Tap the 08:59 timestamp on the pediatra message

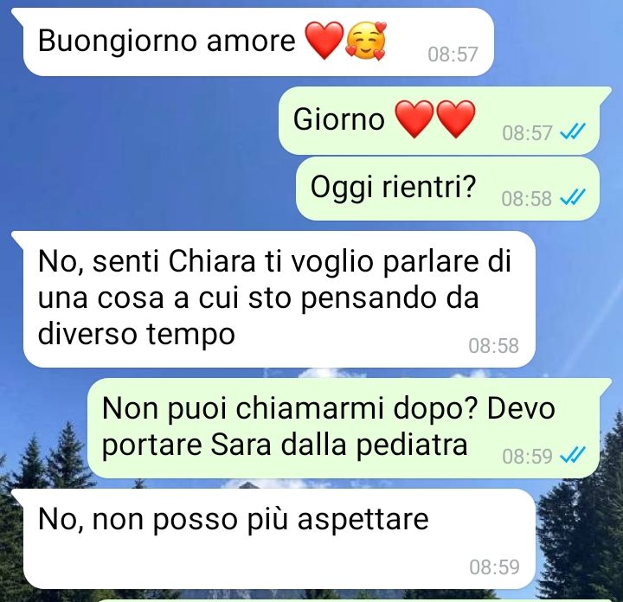tap(527, 457)
